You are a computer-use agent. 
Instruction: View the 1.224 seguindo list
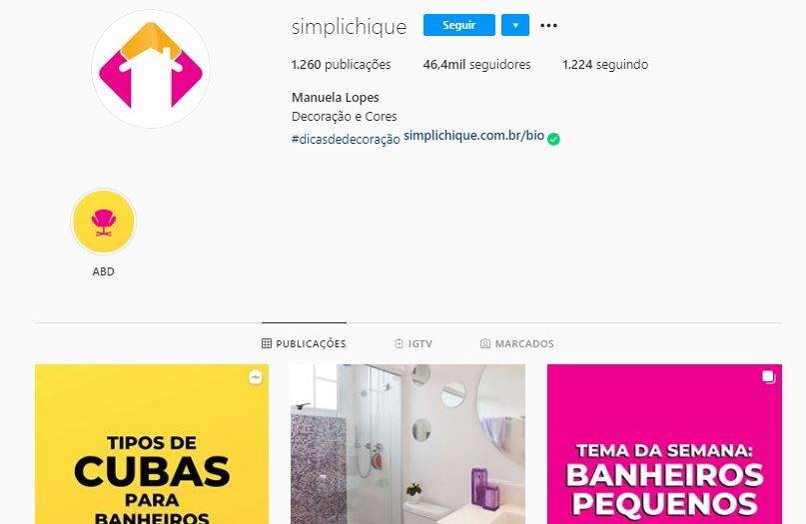pos(605,65)
